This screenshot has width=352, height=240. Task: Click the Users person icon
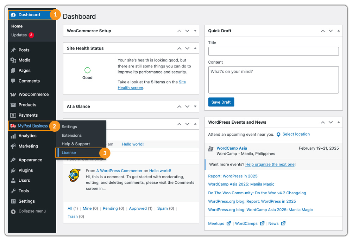click(13, 180)
